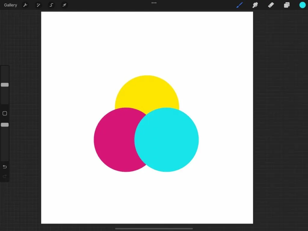The image size is (308, 231).
Task: Click the brush opacity slider handle
Action: pyautogui.click(x=5, y=125)
